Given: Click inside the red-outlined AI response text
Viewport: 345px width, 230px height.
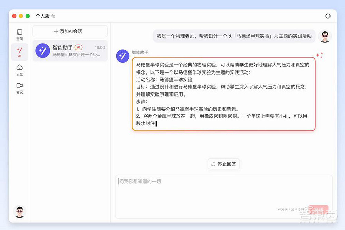Looking at the screenshot, I should tap(224, 95).
